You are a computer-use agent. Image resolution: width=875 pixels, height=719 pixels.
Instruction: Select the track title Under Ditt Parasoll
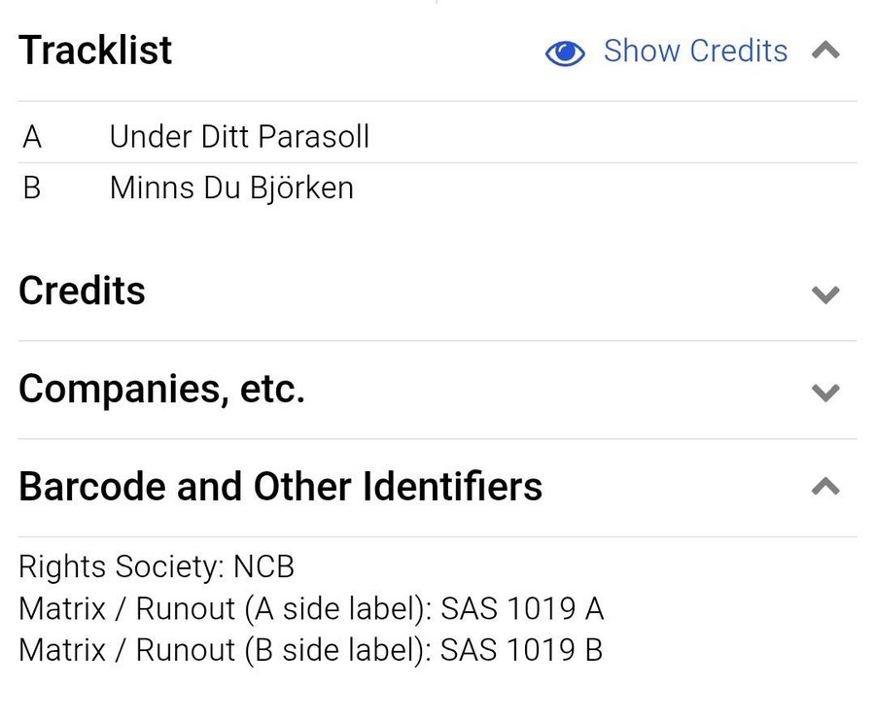click(239, 137)
